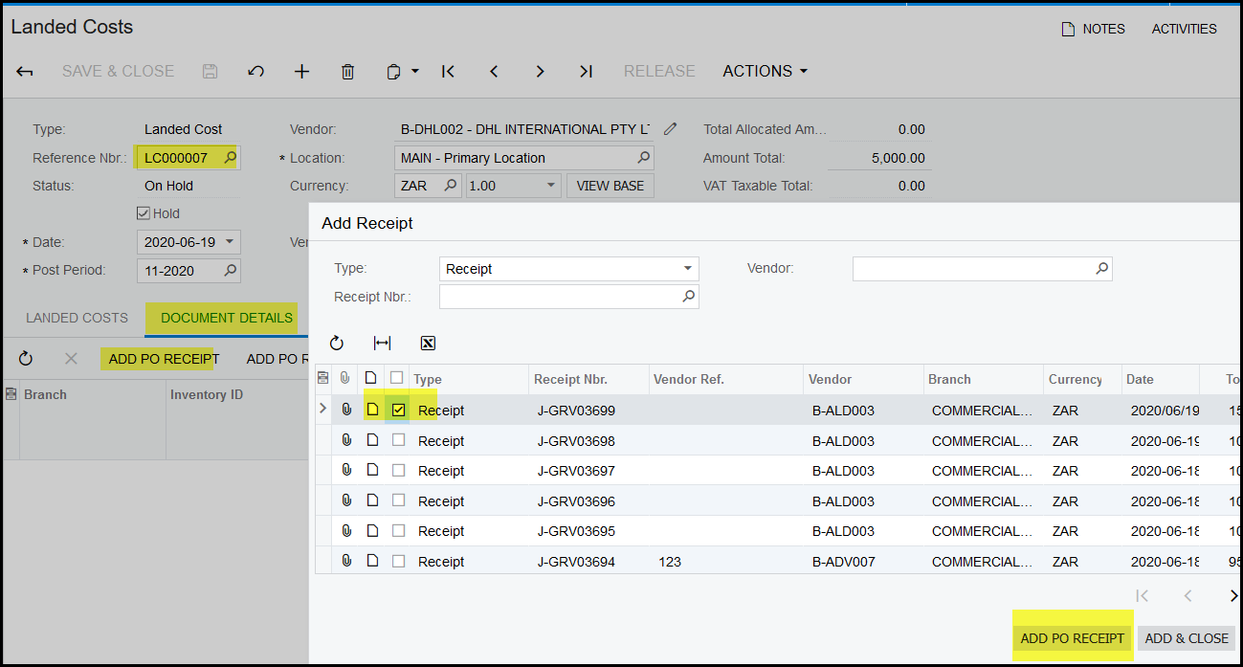Click the Receipt Nbr. input field

[560, 298]
